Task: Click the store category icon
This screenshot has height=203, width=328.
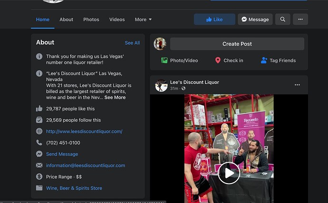Action: [39, 188]
